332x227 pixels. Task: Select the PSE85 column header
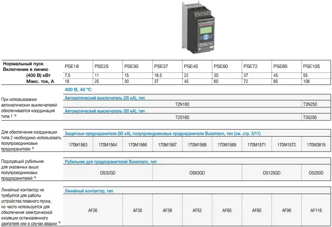[x=280, y=66]
